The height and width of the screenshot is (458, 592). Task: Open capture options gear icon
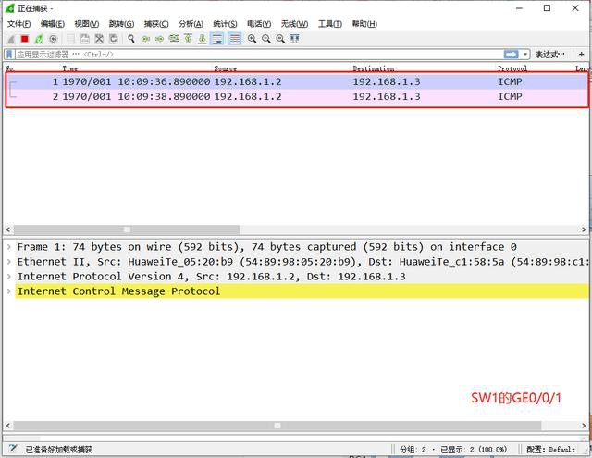point(53,39)
